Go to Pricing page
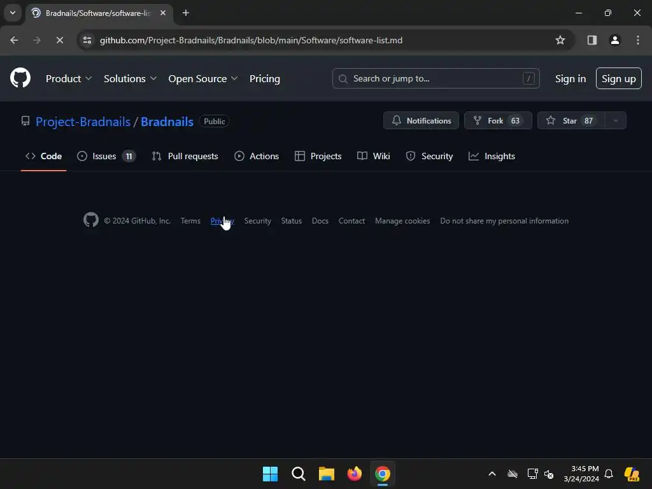 point(264,78)
